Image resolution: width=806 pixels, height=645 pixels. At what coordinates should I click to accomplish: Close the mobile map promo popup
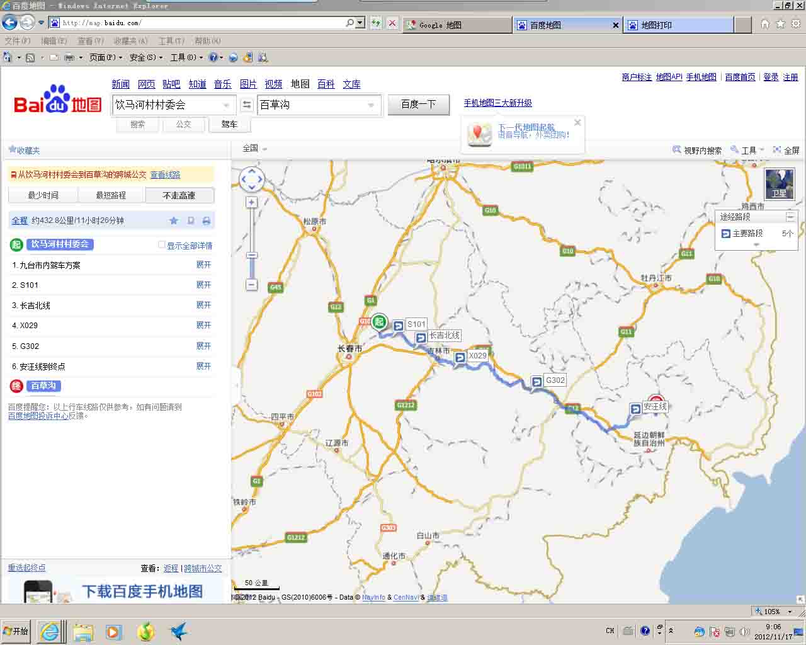pyautogui.click(x=577, y=123)
